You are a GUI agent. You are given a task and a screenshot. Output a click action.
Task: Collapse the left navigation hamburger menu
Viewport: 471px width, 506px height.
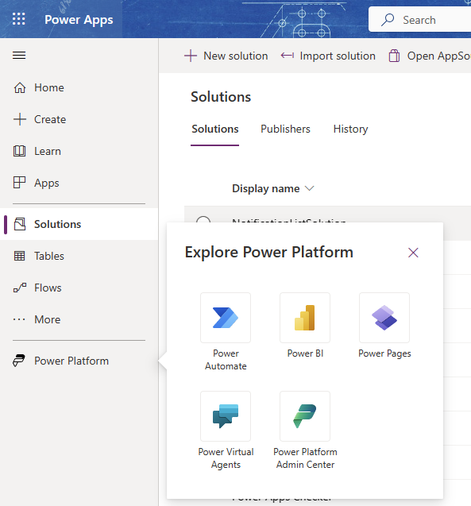pos(19,55)
